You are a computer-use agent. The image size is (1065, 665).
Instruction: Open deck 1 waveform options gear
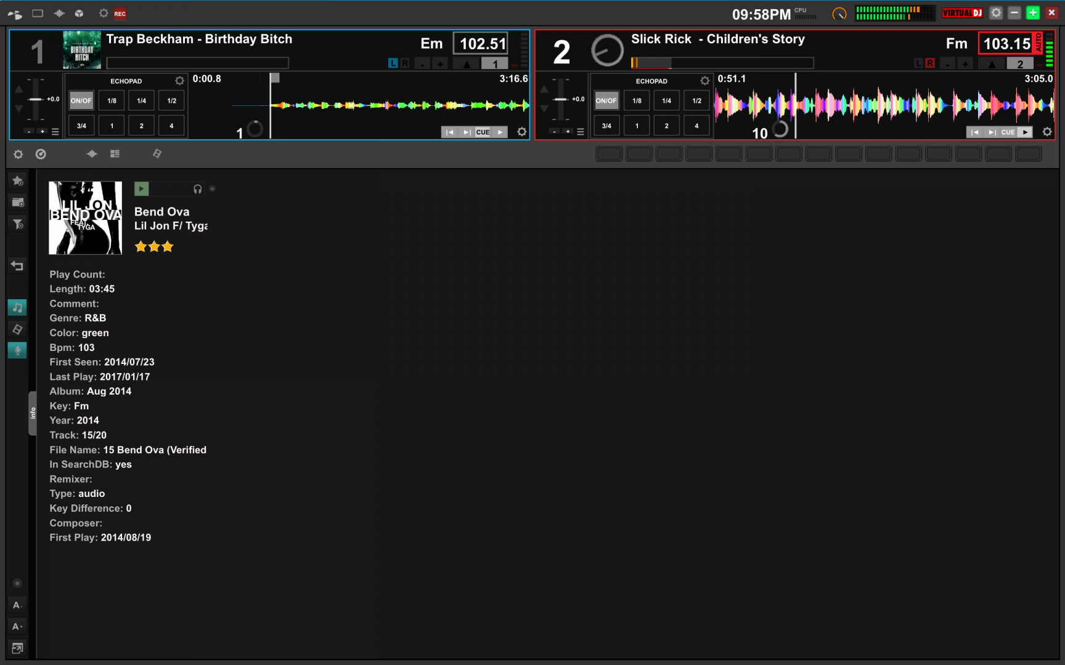[x=521, y=132]
